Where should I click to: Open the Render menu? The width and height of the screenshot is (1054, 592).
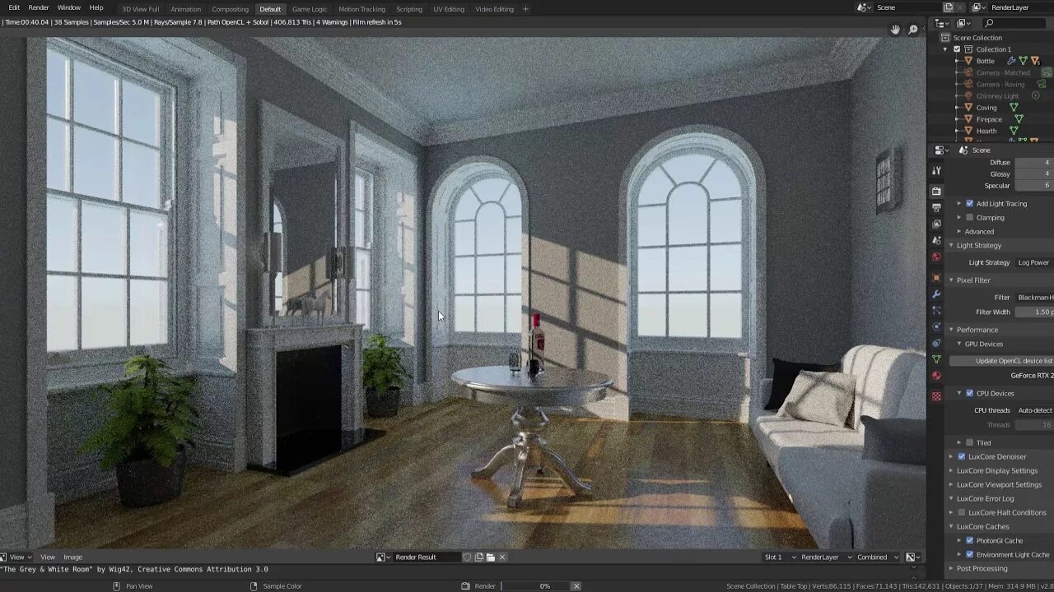click(x=39, y=7)
